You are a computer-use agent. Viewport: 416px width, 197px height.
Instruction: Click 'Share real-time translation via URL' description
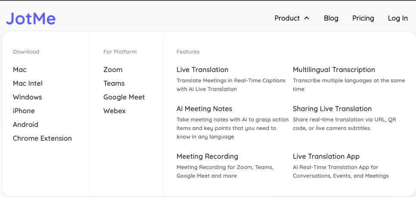pyautogui.click(x=344, y=124)
